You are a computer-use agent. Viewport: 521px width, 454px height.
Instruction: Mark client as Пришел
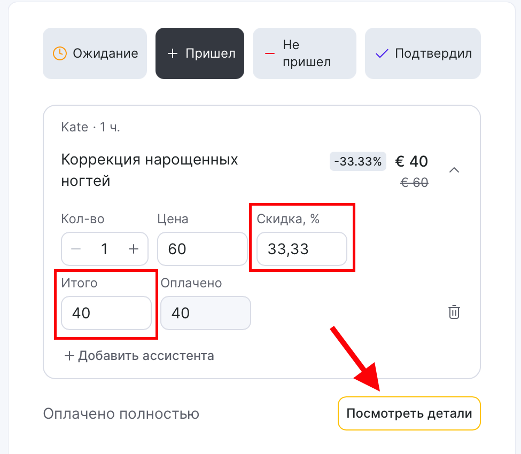point(200,53)
